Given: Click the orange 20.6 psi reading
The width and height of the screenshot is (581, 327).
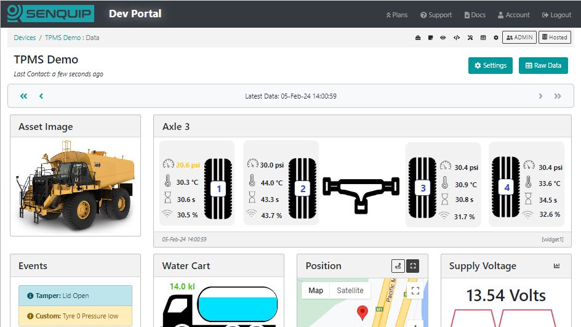Looking at the screenshot, I should (x=188, y=165).
